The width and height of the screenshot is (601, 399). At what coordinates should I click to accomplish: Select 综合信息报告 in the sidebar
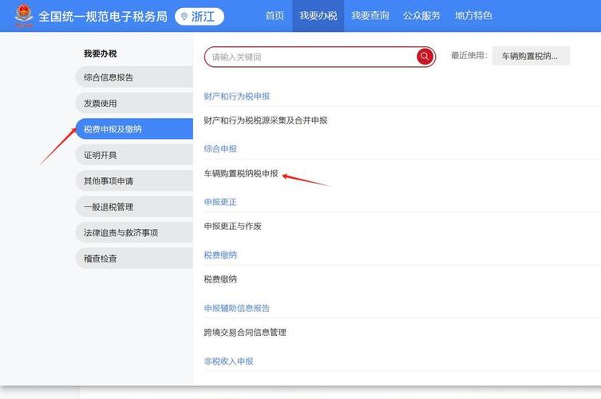[x=134, y=77]
